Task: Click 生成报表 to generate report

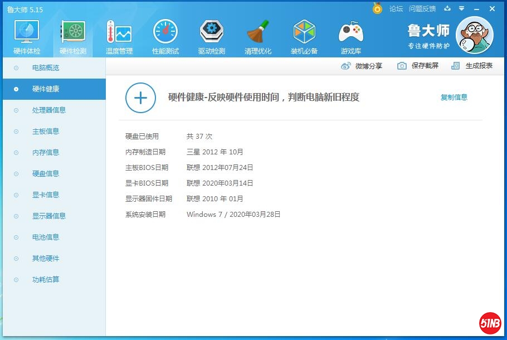Action: coord(472,66)
